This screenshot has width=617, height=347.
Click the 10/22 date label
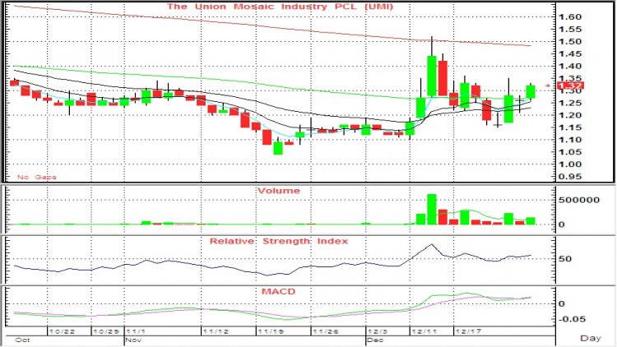pos(62,331)
